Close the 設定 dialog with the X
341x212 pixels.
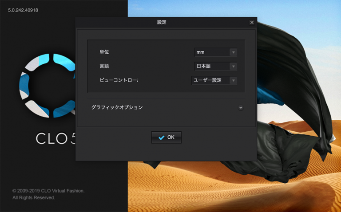click(252, 22)
